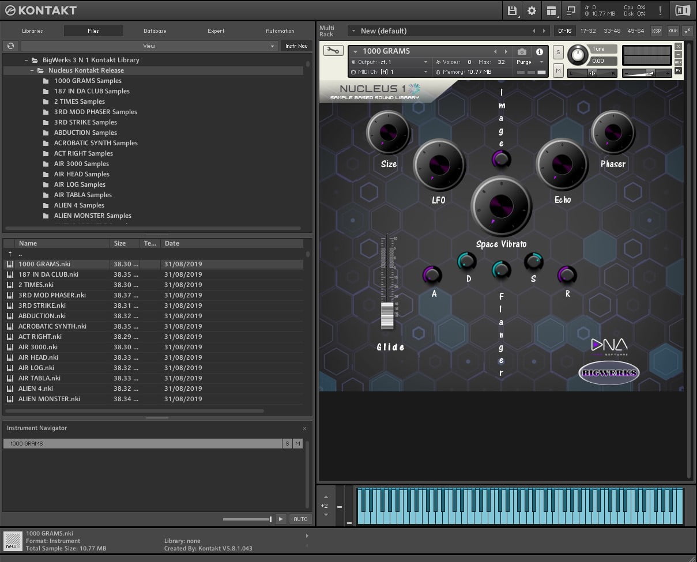Toggle the aux sends panel button

tap(673, 31)
